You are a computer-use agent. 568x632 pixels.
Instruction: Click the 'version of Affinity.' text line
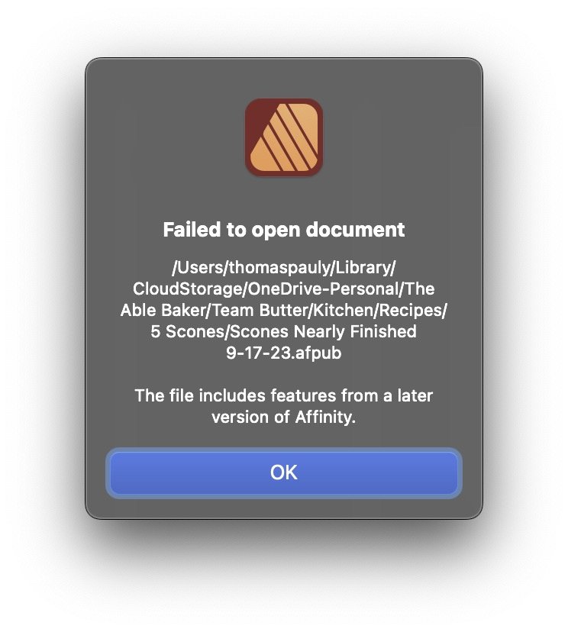[x=284, y=417]
